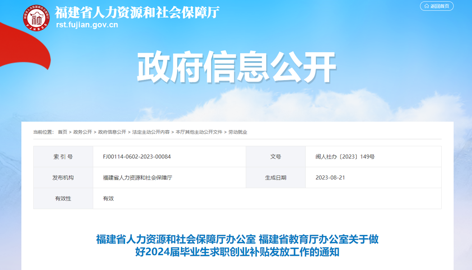This screenshot has width=472, height=270.
Task: Click the 发布机构 label cell
Action: click(x=63, y=178)
